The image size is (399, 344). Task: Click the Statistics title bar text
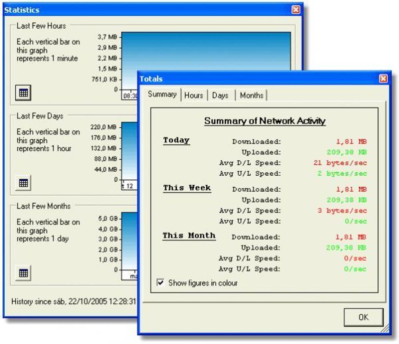(x=22, y=10)
